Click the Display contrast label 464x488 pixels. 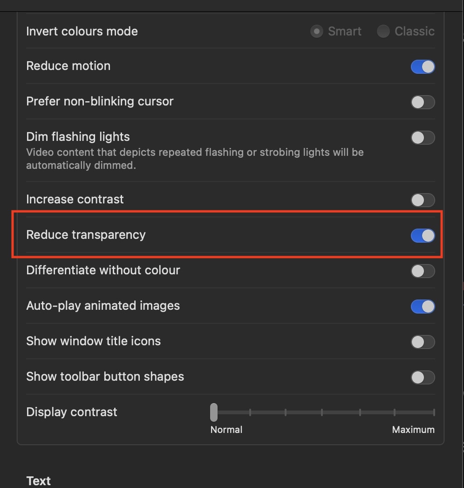[72, 412]
